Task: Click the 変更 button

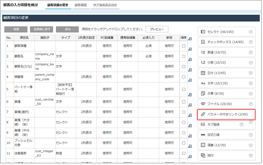Action: pyautogui.click(x=16, y=29)
